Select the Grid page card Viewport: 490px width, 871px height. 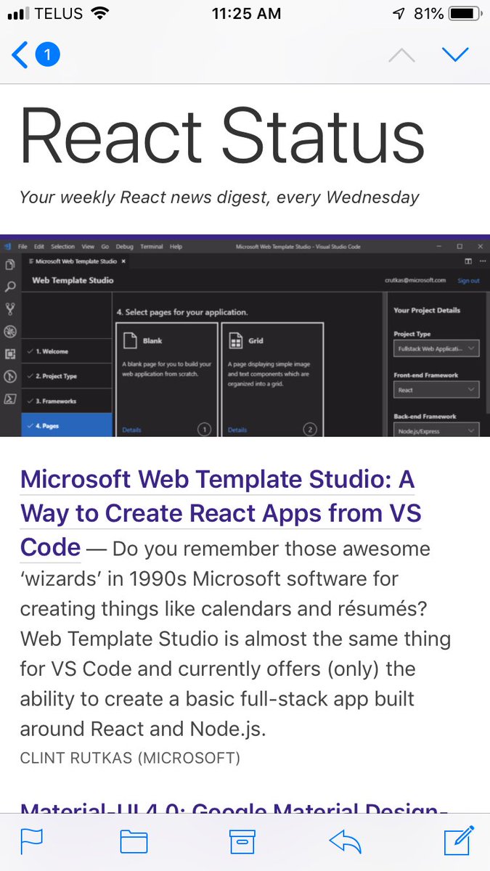point(271,380)
